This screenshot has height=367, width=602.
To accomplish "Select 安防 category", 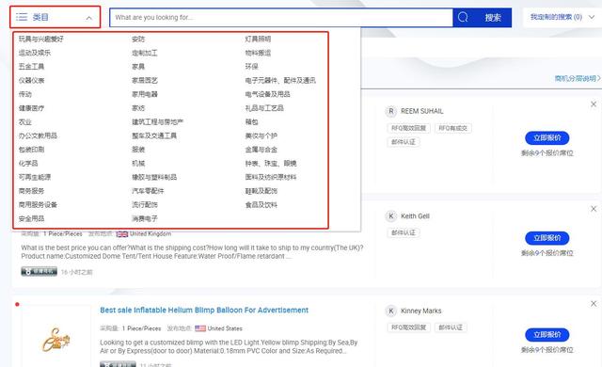I will pyautogui.click(x=138, y=39).
